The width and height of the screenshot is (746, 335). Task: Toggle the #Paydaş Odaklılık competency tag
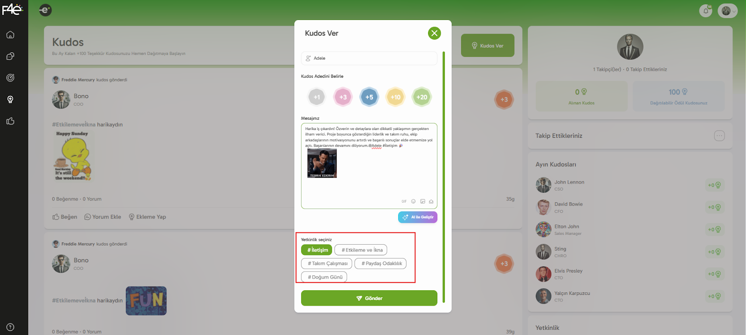pyautogui.click(x=380, y=263)
